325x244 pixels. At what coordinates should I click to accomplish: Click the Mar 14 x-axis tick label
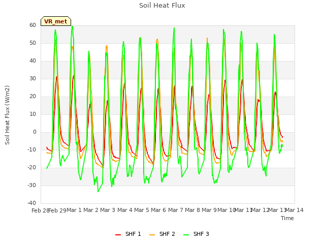point(295,210)
